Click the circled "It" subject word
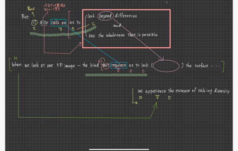The height and width of the screenshot is (151, 238). tap(35, 22)
